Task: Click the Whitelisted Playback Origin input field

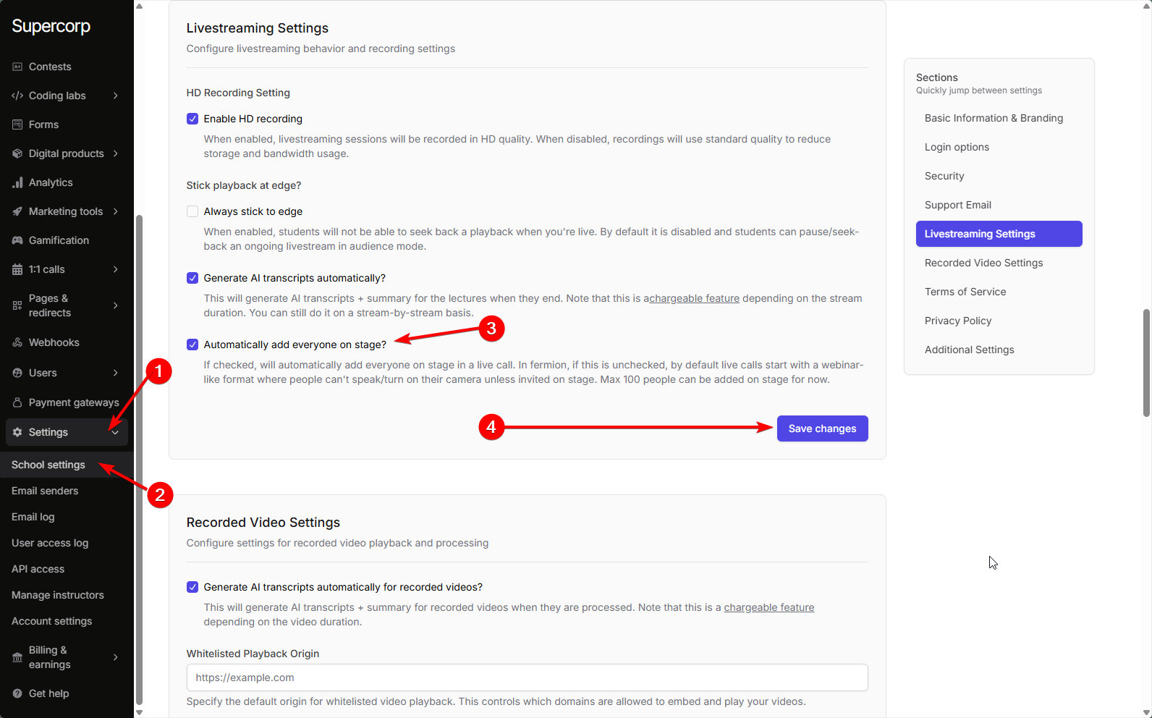Action: tap(527, 677)
